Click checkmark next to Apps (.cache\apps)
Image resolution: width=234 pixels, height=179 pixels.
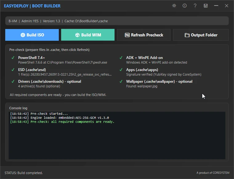pyautogui.click(x=121, y=70)
